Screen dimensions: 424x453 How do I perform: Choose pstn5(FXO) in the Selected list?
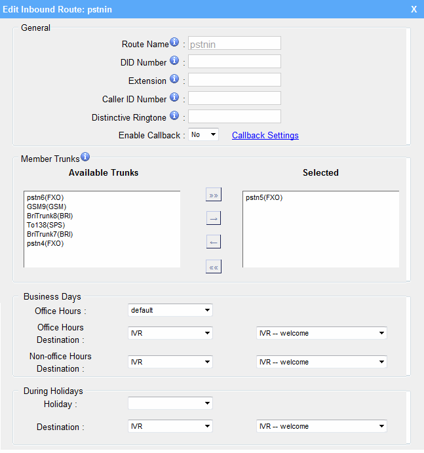coord(264,197)
